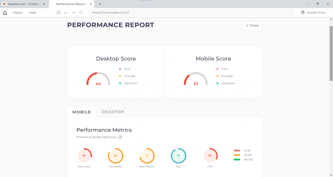Open the Media menu
This screenshot has height=177, width=333.
coord(18,13)
